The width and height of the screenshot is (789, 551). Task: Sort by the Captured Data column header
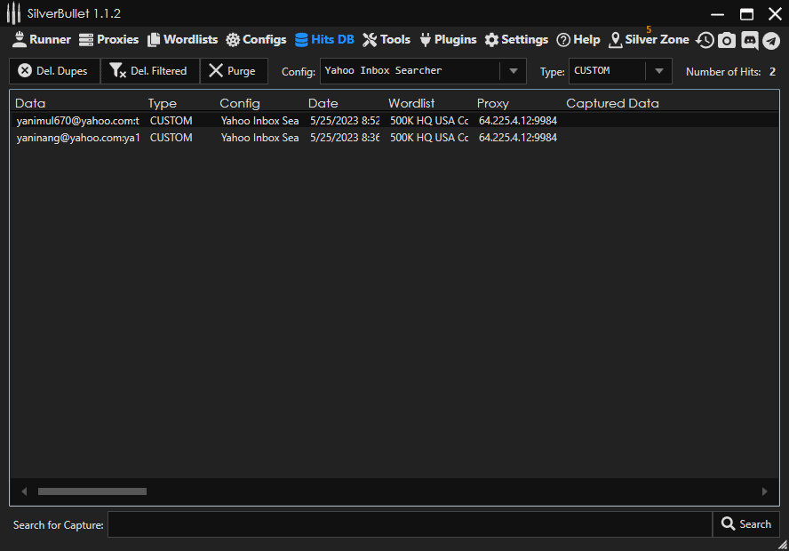click(x=612, y=103)
